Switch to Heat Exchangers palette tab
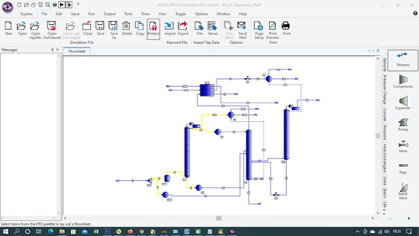Viewport: 419px width, 236px height. [x=384, y=159]
